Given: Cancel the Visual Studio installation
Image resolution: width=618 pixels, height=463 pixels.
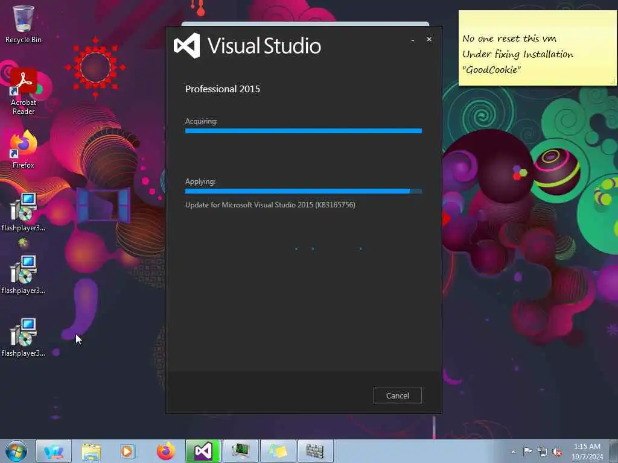Looking at the screenshot, I should [x=397, y=395].
